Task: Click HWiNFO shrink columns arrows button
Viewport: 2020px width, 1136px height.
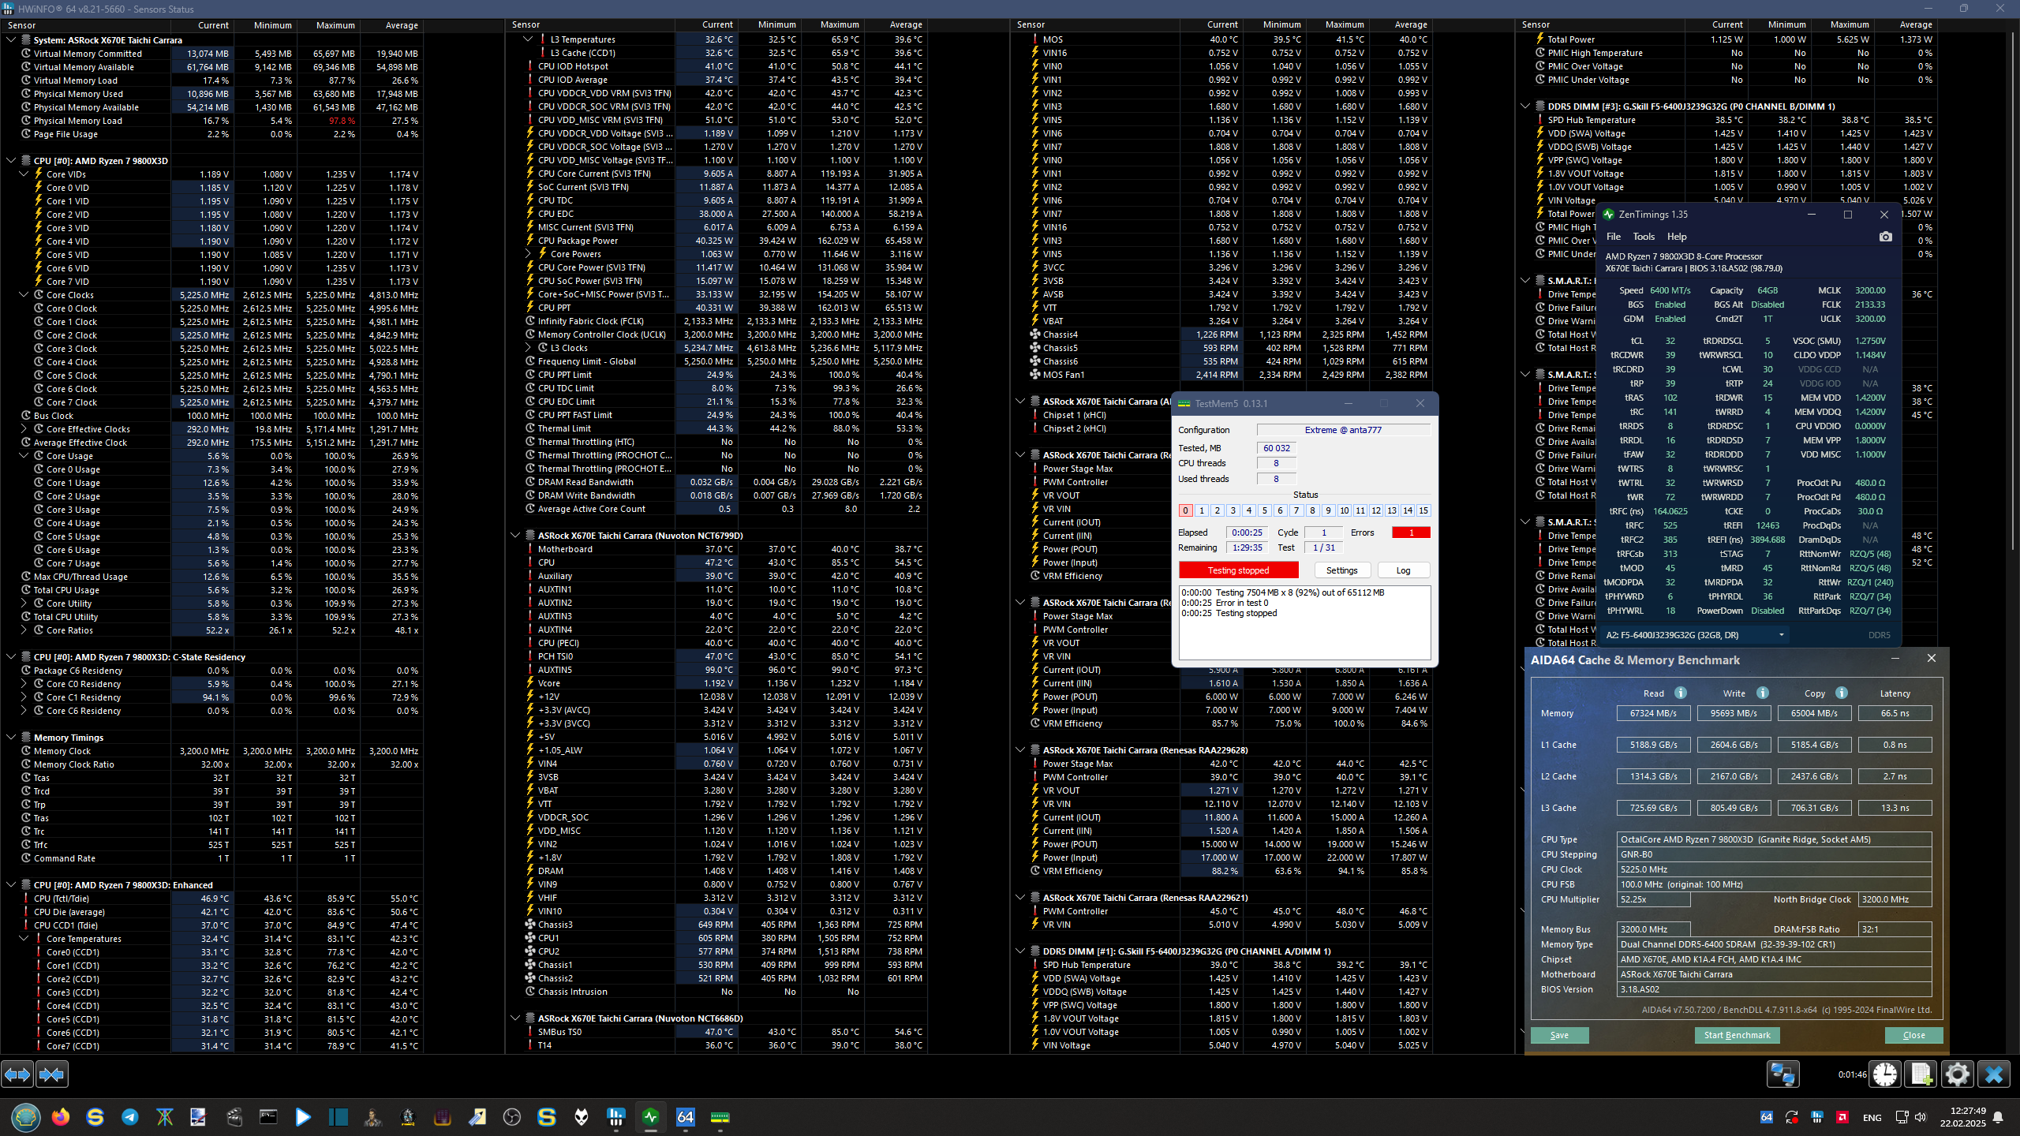Action: [52, 1074]
